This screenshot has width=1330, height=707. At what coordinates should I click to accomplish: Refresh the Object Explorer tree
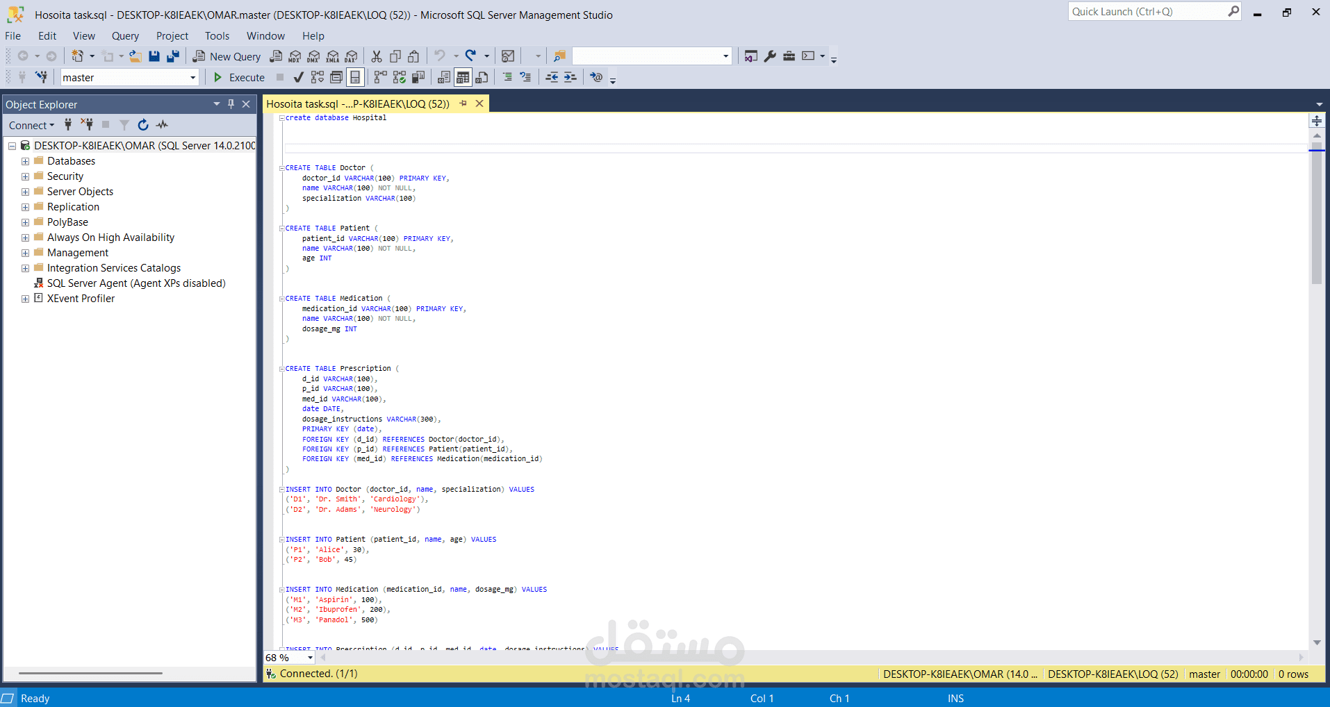pyautogui.click(x=143, y=125)
